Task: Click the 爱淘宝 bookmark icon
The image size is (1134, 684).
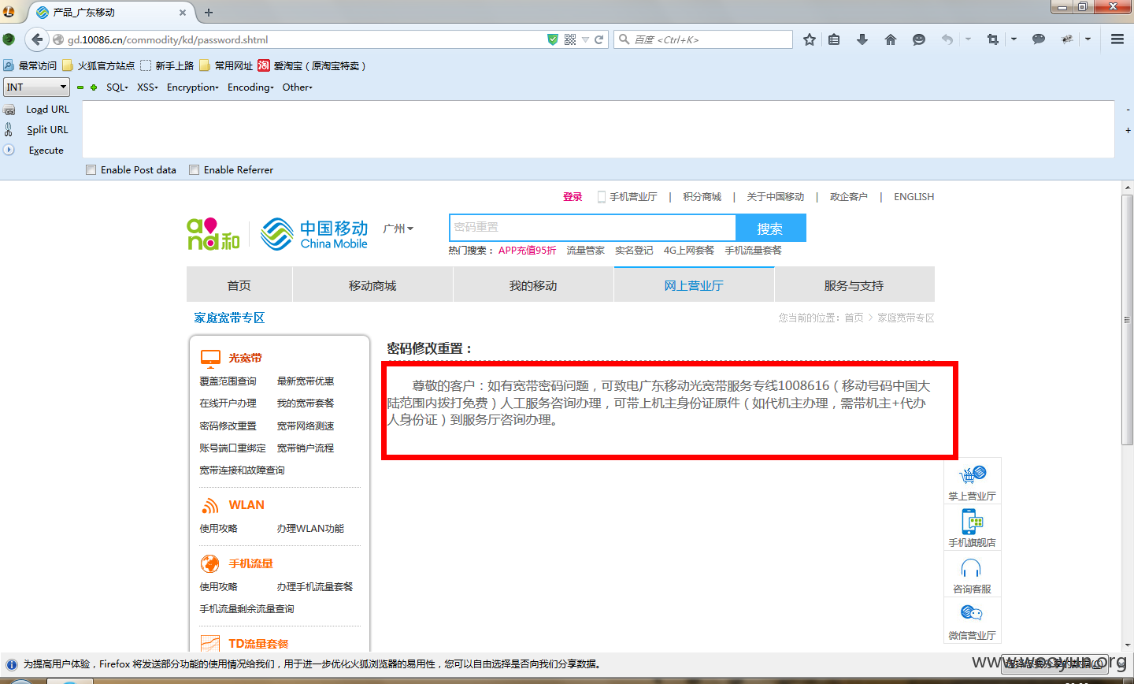Action: (x=264, y=65)
